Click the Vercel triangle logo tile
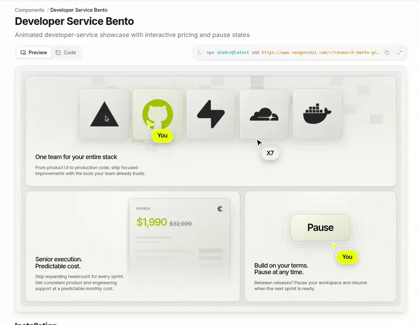 pyautogui.click(x=104, y=114)
